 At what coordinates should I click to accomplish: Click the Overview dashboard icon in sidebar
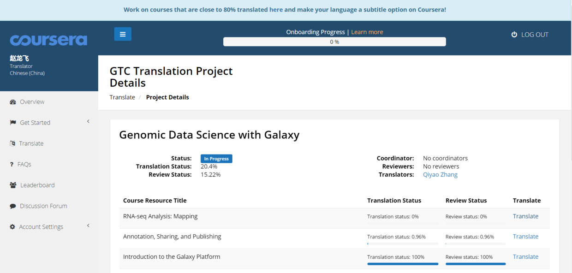tap(13, 102)
